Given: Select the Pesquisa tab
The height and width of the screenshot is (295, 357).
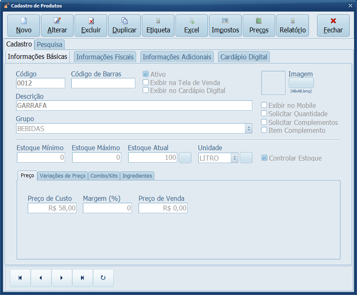Looking at the screenshot, I should click(49, 44).
